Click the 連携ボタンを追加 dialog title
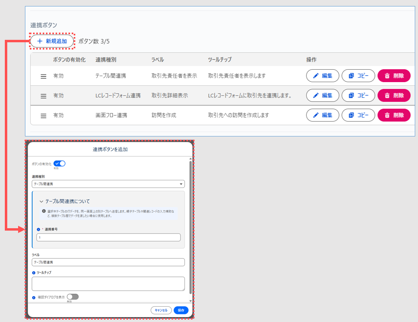This screenshot has width=418, height=322. (x=110, y=149)
